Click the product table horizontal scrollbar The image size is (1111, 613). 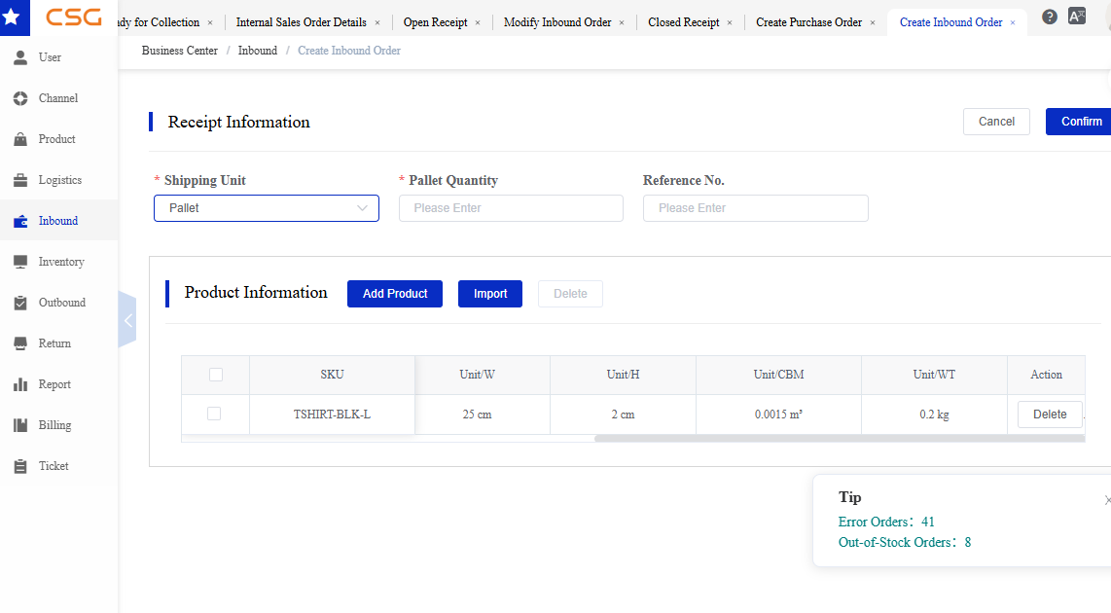coord(840,439)
